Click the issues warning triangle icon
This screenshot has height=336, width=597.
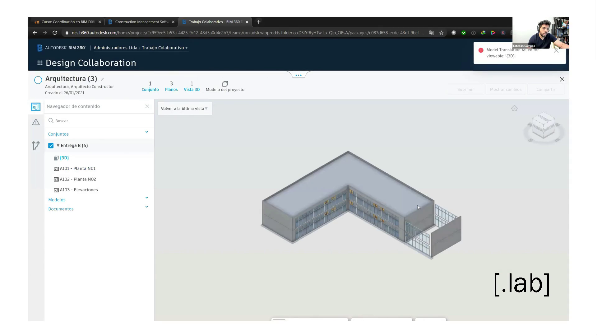click(x=36, y=122)
